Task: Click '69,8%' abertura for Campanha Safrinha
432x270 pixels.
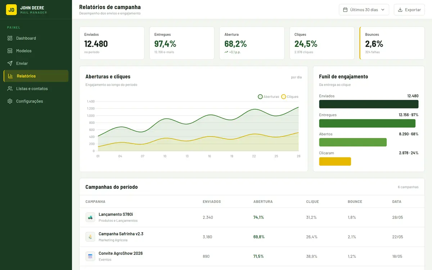Action: pyautogui.click(x=259, y=237)
